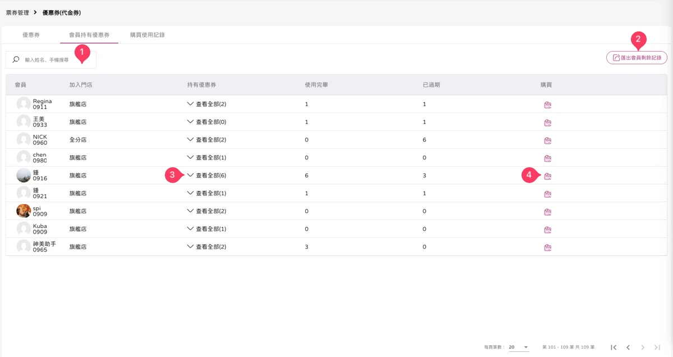The image size is (673, 357).
Task: Open purchase icon for member Regina
Action: point(548,104)
